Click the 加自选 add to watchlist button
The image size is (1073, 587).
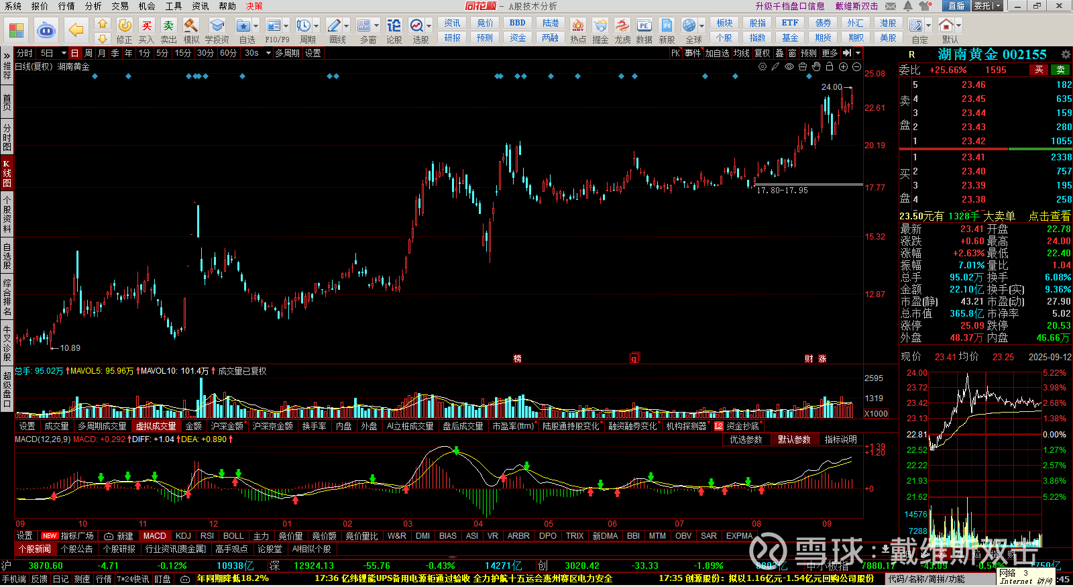(717, 53)
